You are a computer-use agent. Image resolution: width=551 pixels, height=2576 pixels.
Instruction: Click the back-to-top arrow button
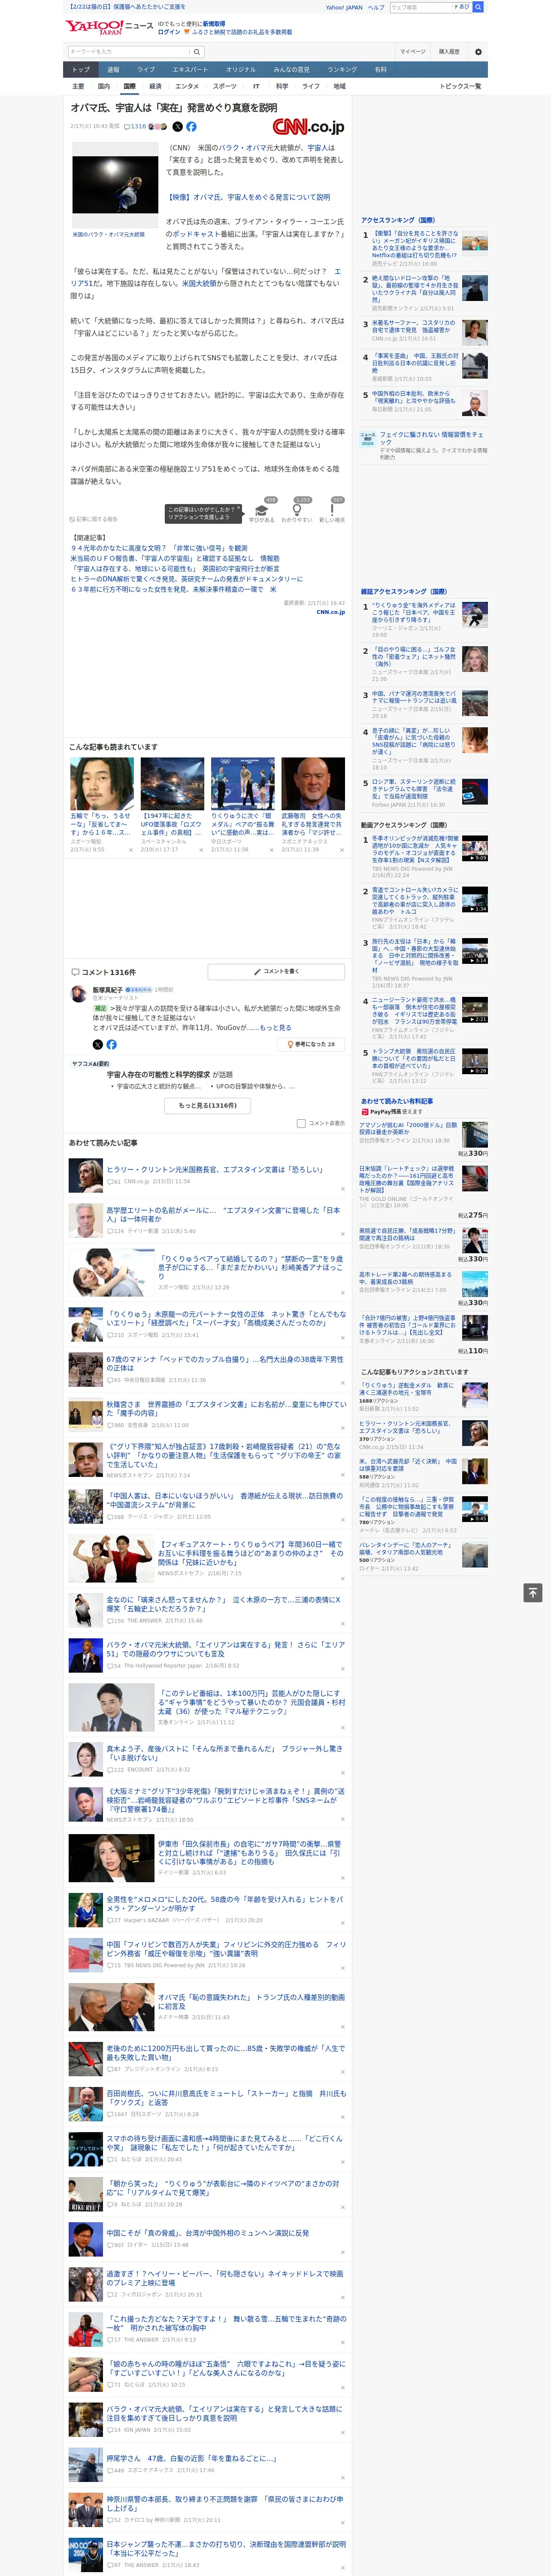point(532,1593)
